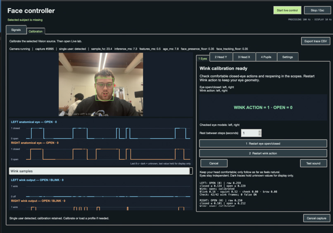Switch to the 3 Head X tab
The width and height of the screenshot is (333, 233).
(244, 57)
